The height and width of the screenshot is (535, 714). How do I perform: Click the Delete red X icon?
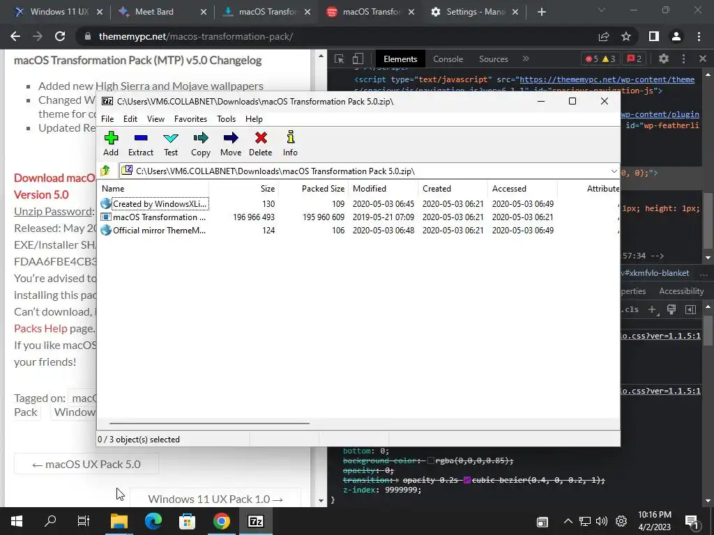[261, 144]
